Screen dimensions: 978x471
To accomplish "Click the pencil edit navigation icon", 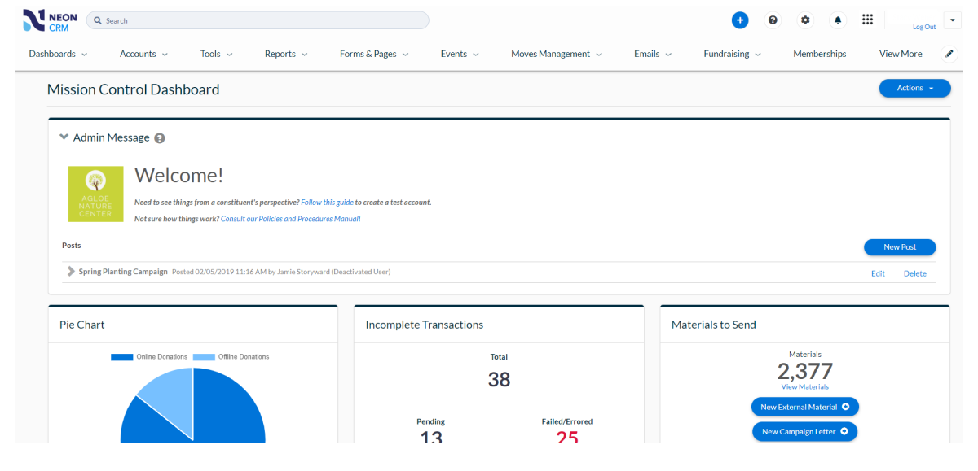I will [949, 54].
